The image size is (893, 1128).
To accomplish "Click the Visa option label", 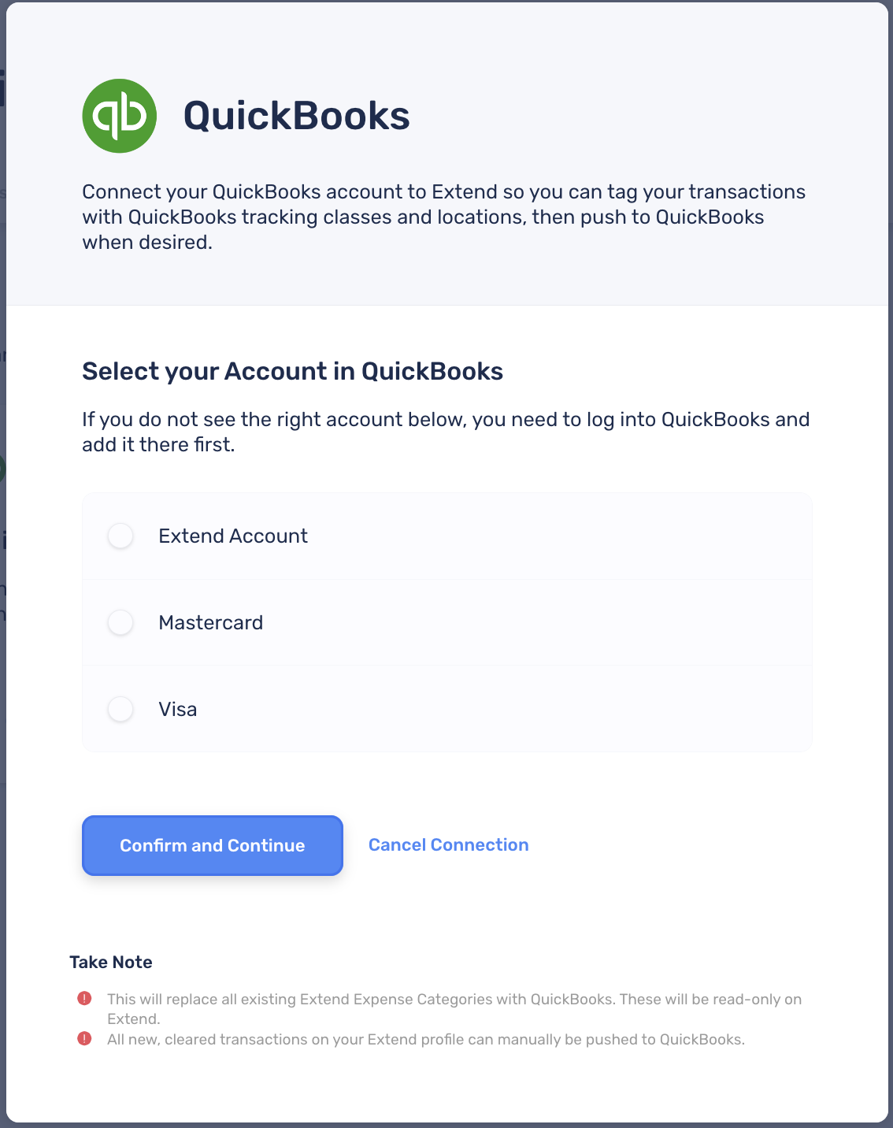I will pos(178,710).
